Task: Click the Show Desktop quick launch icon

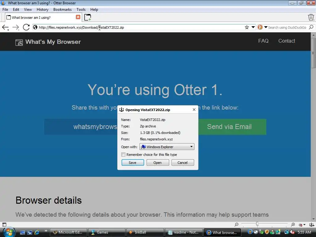Action: coord(23,232)
